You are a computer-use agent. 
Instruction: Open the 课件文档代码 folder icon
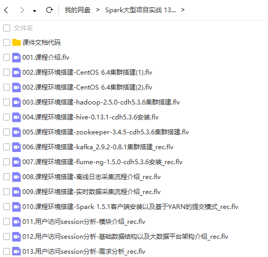[16, 43]
